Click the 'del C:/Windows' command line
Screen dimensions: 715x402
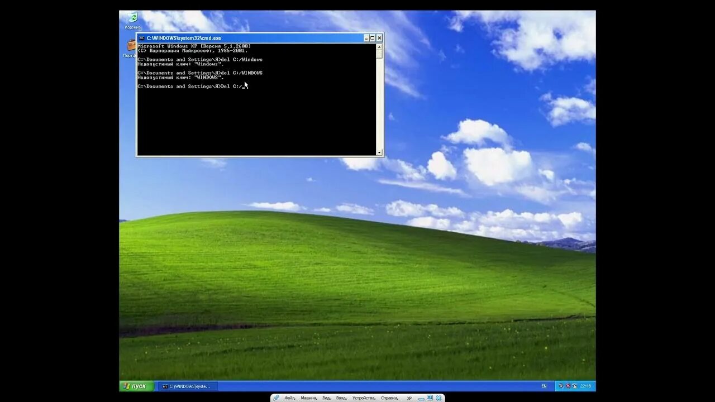(x=200, y=59)
